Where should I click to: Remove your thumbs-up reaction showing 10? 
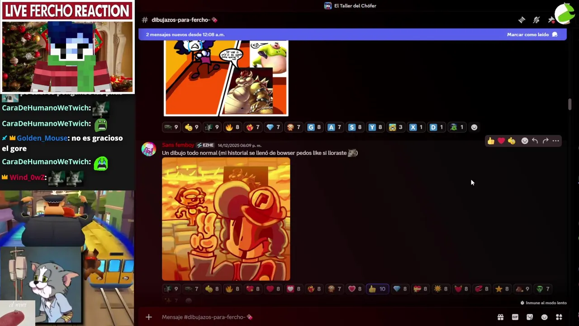point(377,289)
